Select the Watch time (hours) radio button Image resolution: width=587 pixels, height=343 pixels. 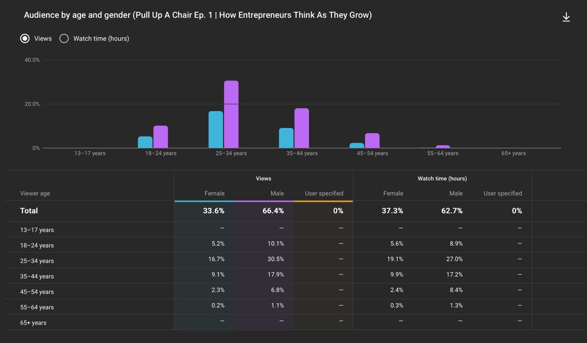pos(64,38)
